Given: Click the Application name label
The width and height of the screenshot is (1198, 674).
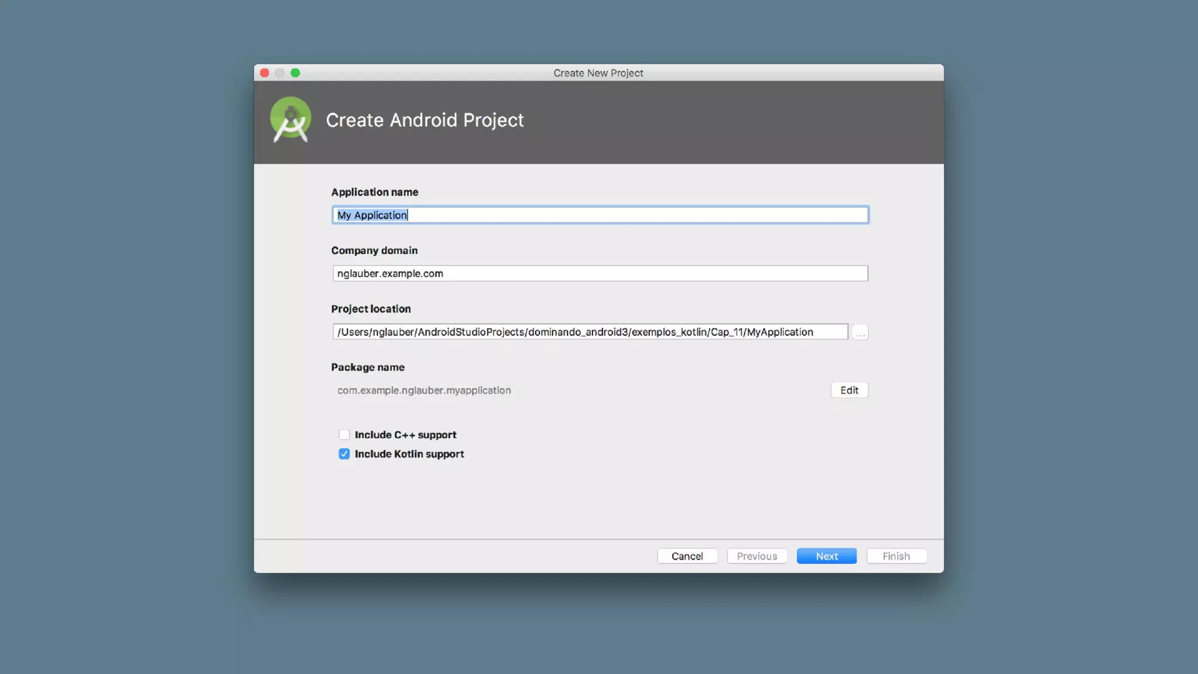Looking at the screenshot, I should pos(374,192).
